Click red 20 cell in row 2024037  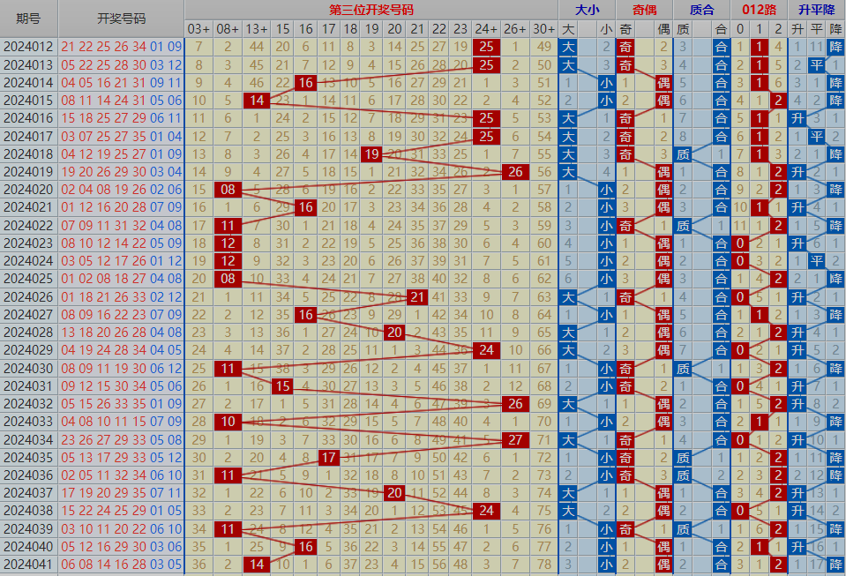click(x=394, y=493)
